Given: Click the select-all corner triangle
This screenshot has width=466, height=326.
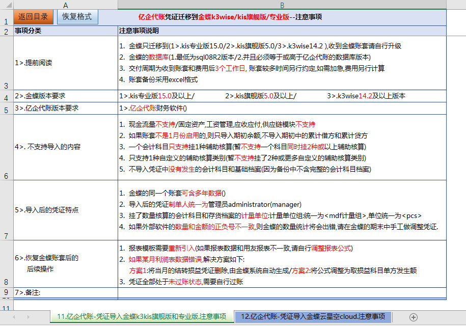Looking at the screenshot, I should coord(6,5).
